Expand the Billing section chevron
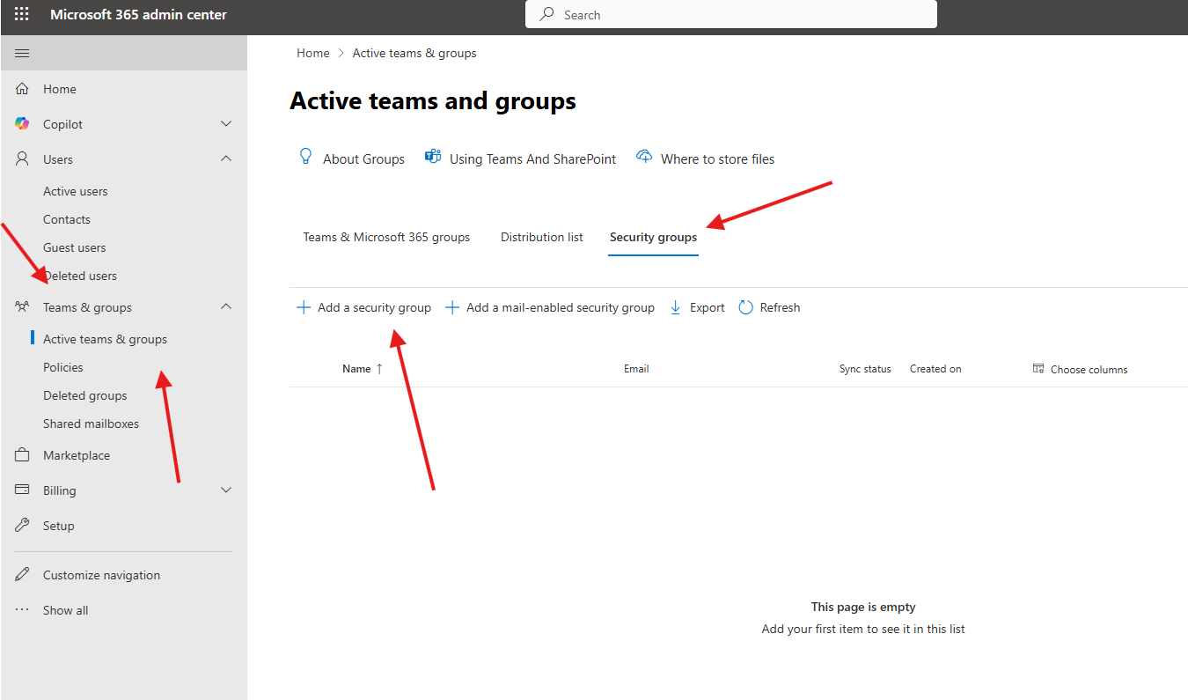The image size is (1188, 700). tap(226, 490)
